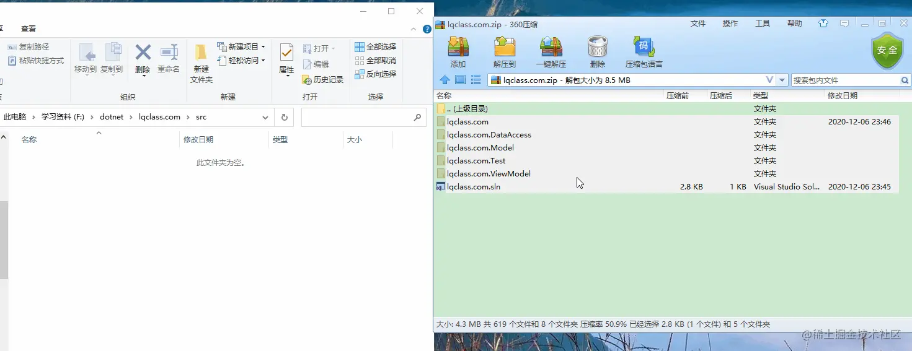Click the Explorer refresh button

tap(284, 117)
